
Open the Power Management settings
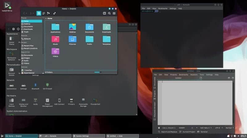[48, 102]
